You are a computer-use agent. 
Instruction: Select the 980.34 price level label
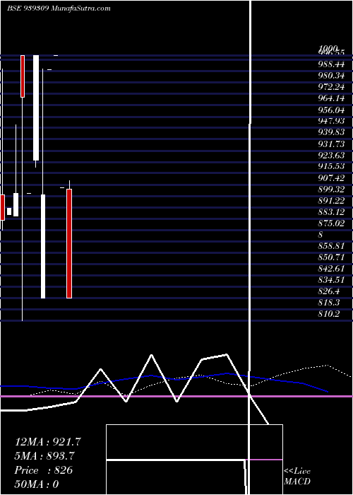pos(331,76)
